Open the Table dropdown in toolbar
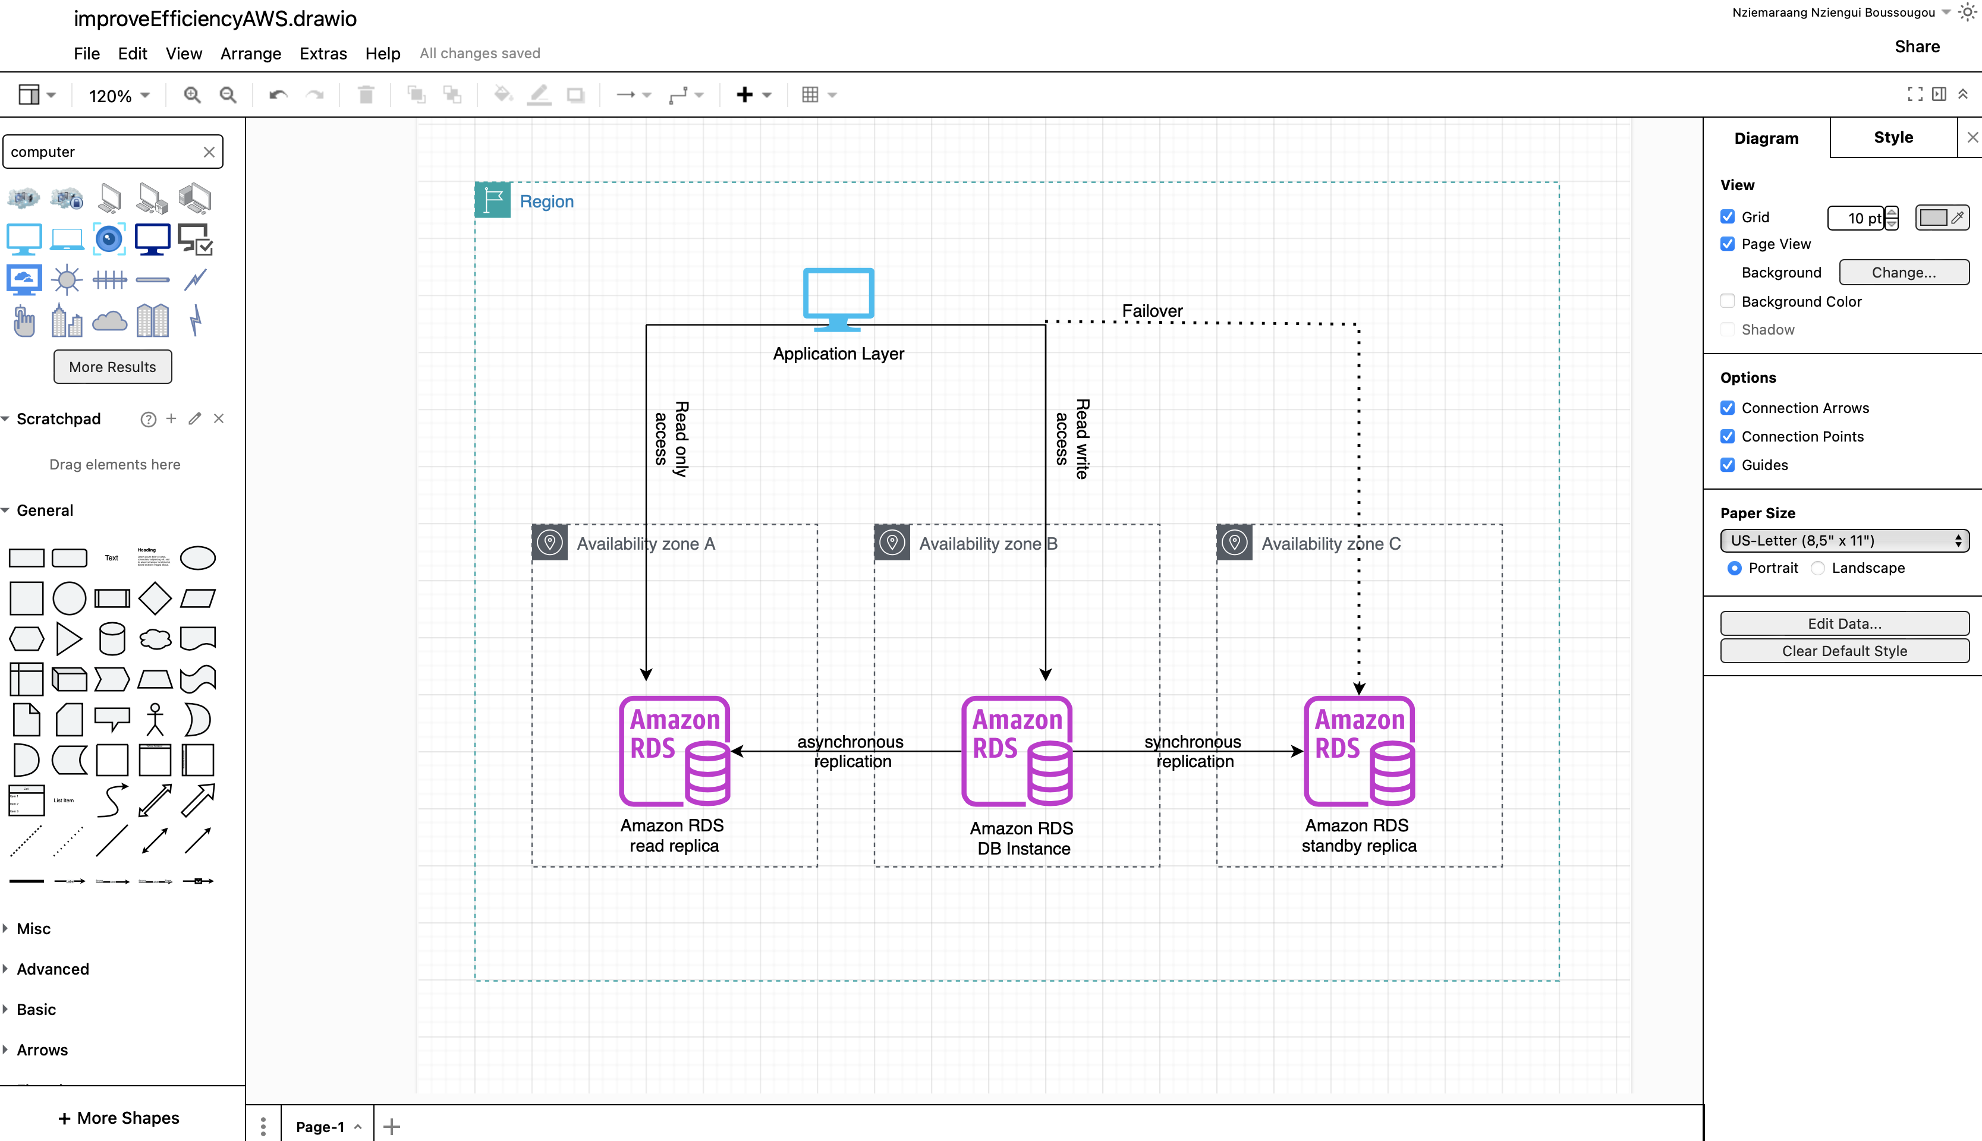This screenshot has height=1141, width=1982. (x=820, y=95)
